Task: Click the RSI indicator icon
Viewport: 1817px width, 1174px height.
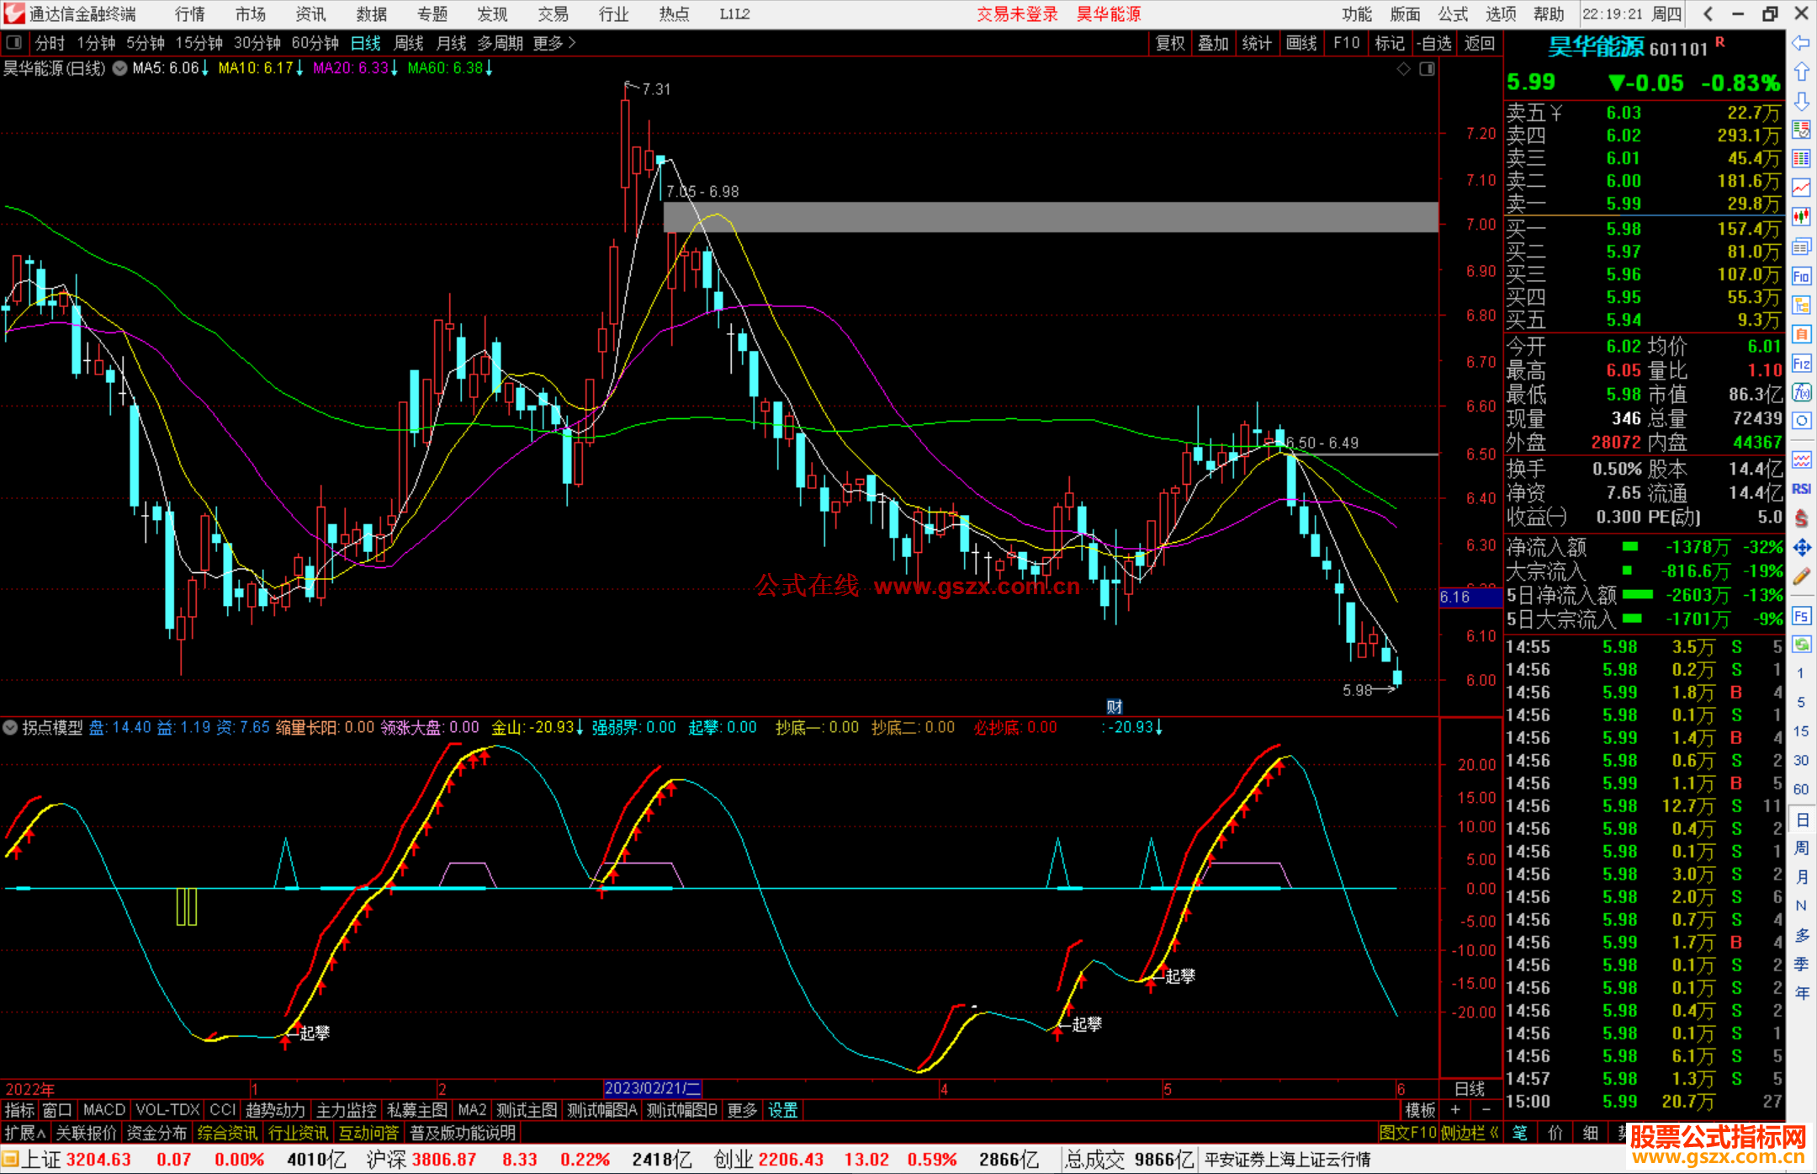Action: [1801, 489]
